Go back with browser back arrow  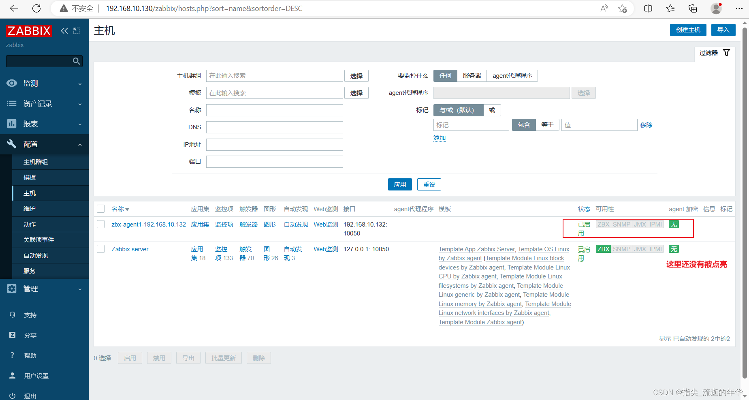click(14, 9)
